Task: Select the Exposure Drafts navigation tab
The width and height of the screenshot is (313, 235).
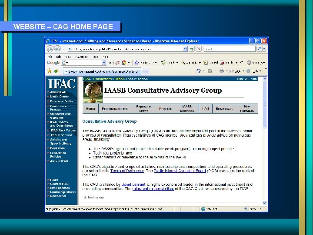Action: (143, 108)
